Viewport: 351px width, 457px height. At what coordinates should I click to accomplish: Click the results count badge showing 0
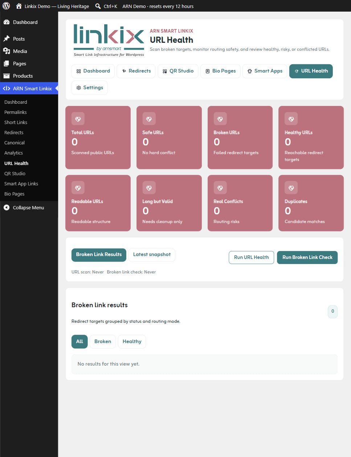[x=332, y=311]
